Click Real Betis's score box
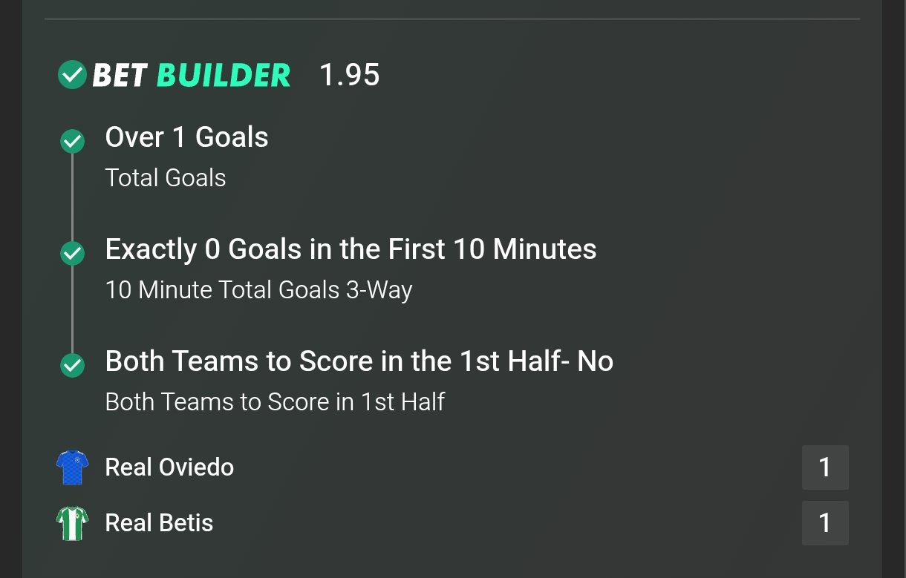 click(x=824, y=523)
